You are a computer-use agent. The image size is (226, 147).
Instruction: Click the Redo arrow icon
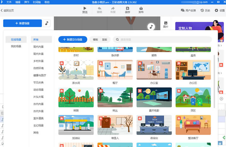[x=113, y=8]
